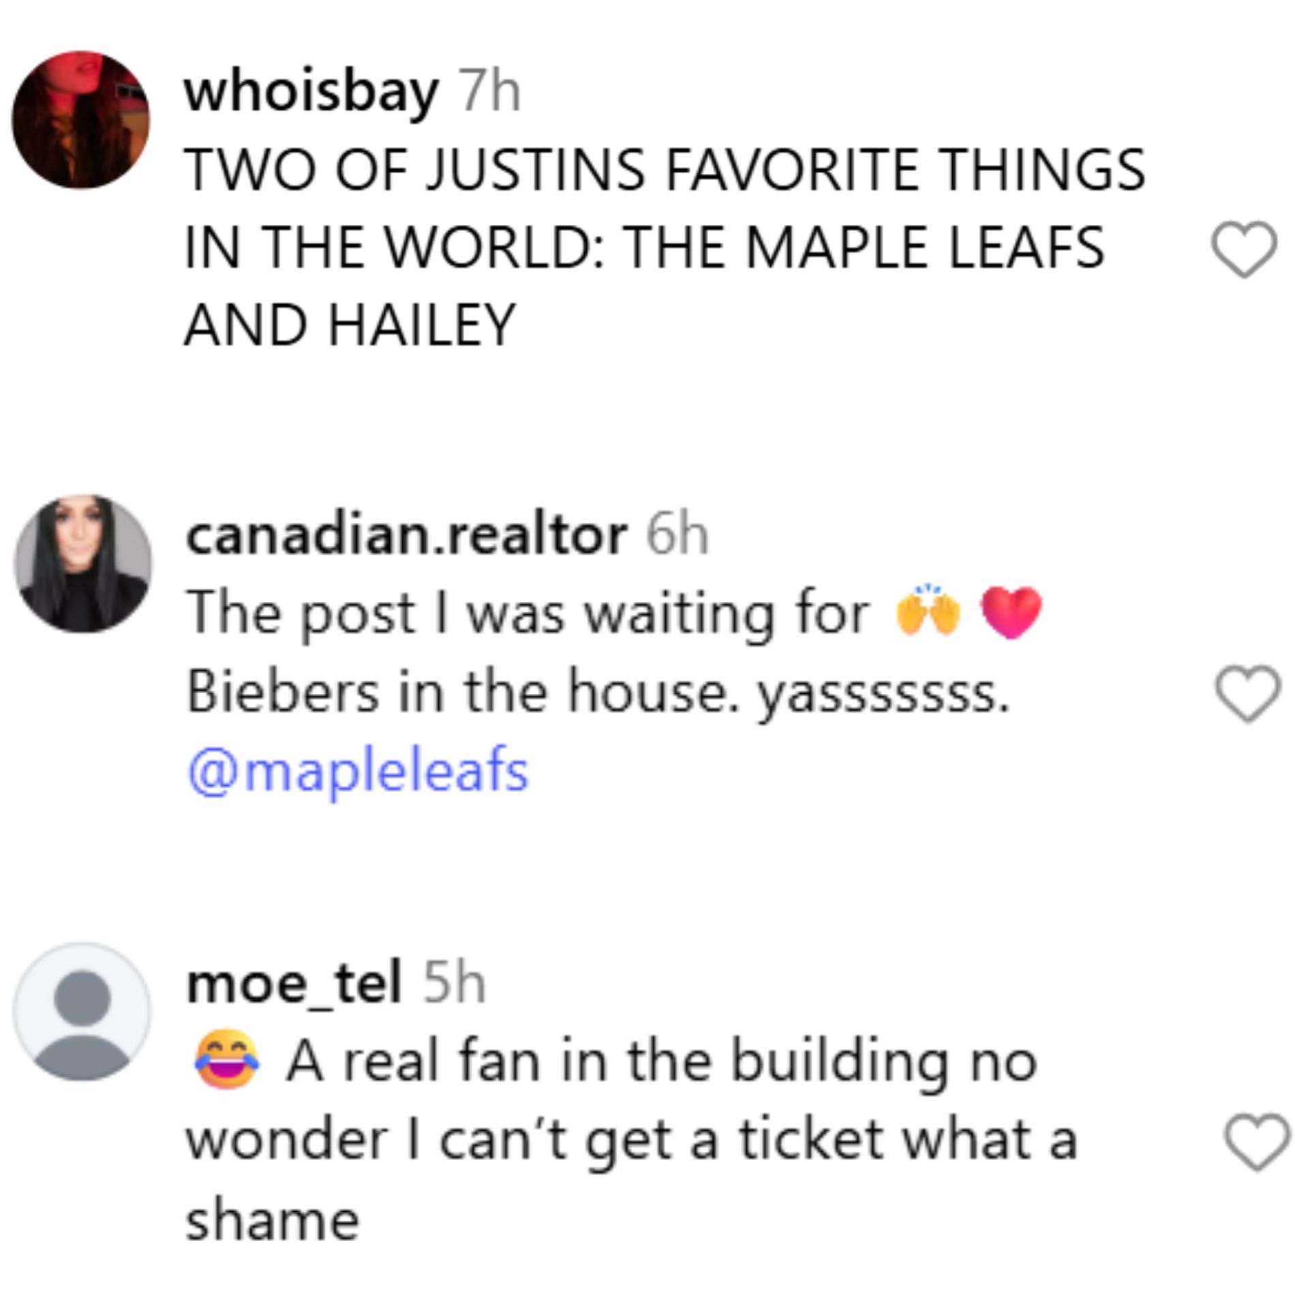Open the whoisbay username link
This screenshot has width=1295, height=1295.
311,92
